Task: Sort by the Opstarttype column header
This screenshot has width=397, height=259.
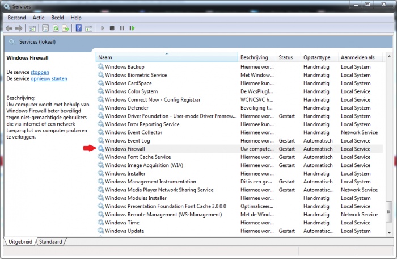Action: [319, 57]
